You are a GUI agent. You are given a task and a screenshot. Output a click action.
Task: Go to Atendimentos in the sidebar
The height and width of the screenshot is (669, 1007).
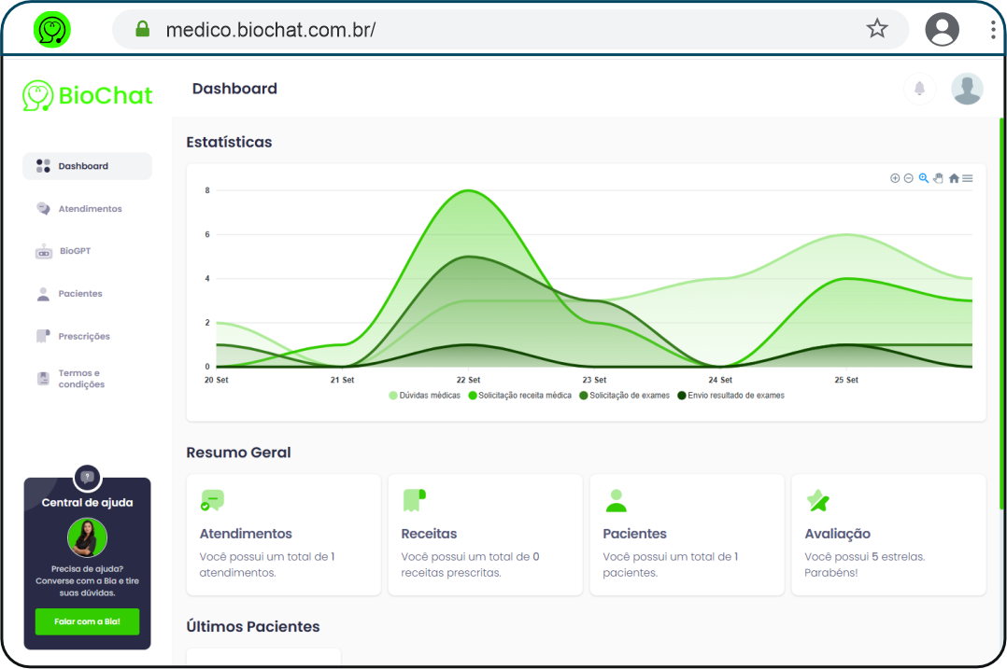(x=90, y=209)
